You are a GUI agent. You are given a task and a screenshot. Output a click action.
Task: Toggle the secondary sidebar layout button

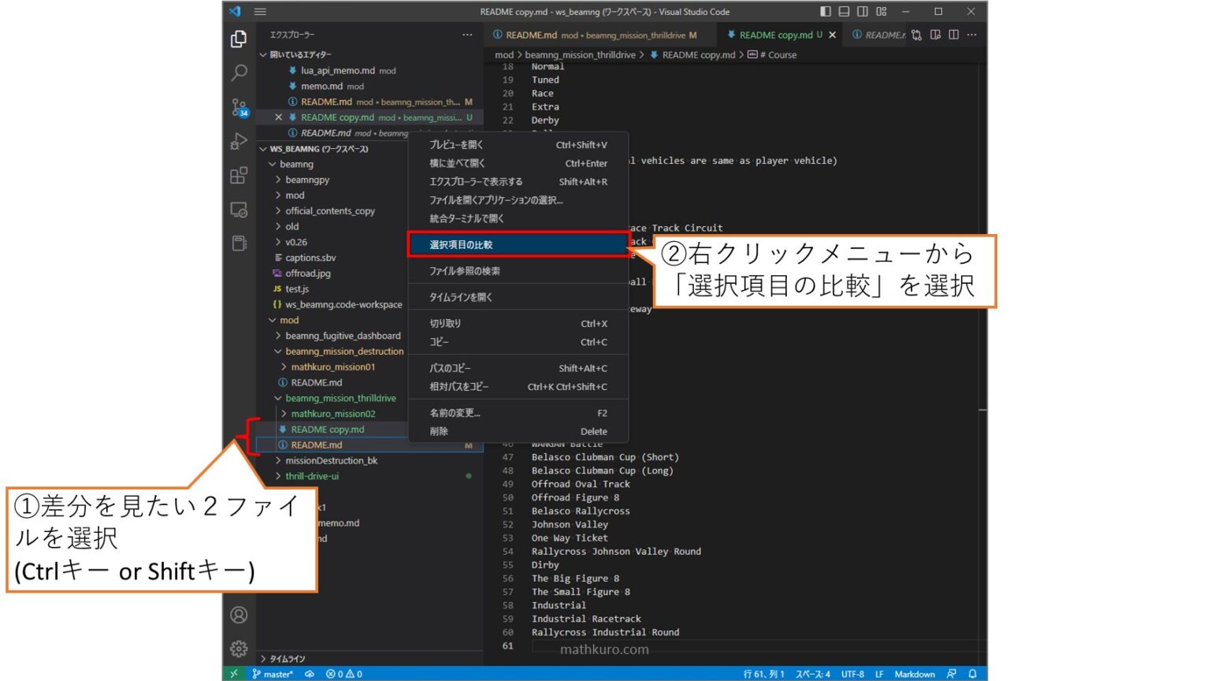click(863, 12)
